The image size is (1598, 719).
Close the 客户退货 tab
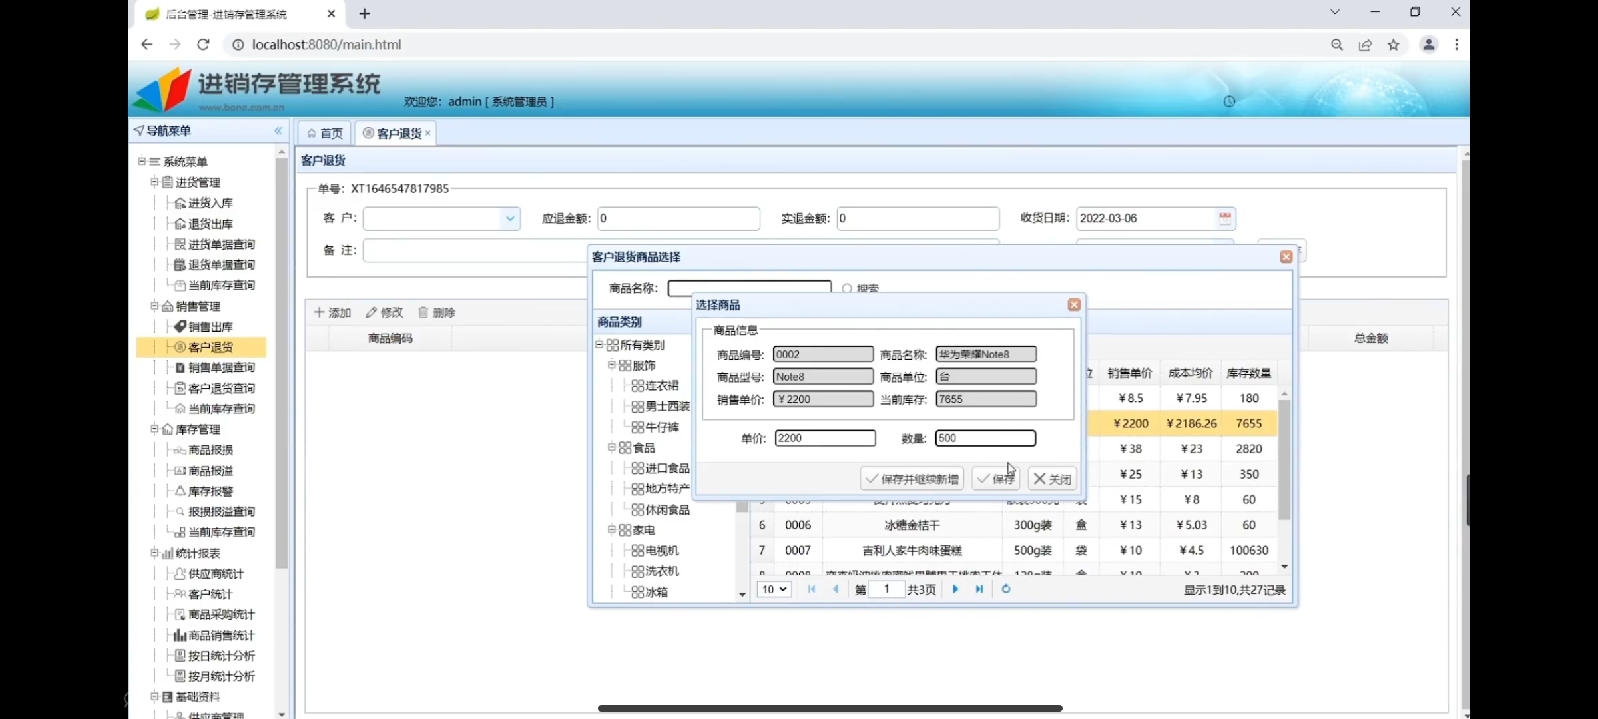click(x=428, y=134)
